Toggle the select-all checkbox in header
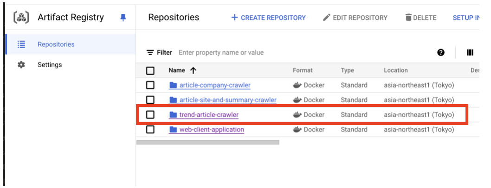This screenshot has width=491, height=188. [150, 71]
